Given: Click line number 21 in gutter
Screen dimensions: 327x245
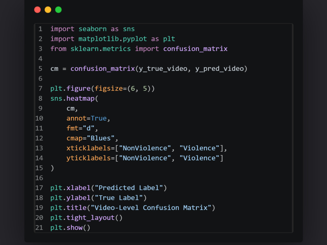Looking at the screenshot, I should pyautogui.click(x=39, y=228).
